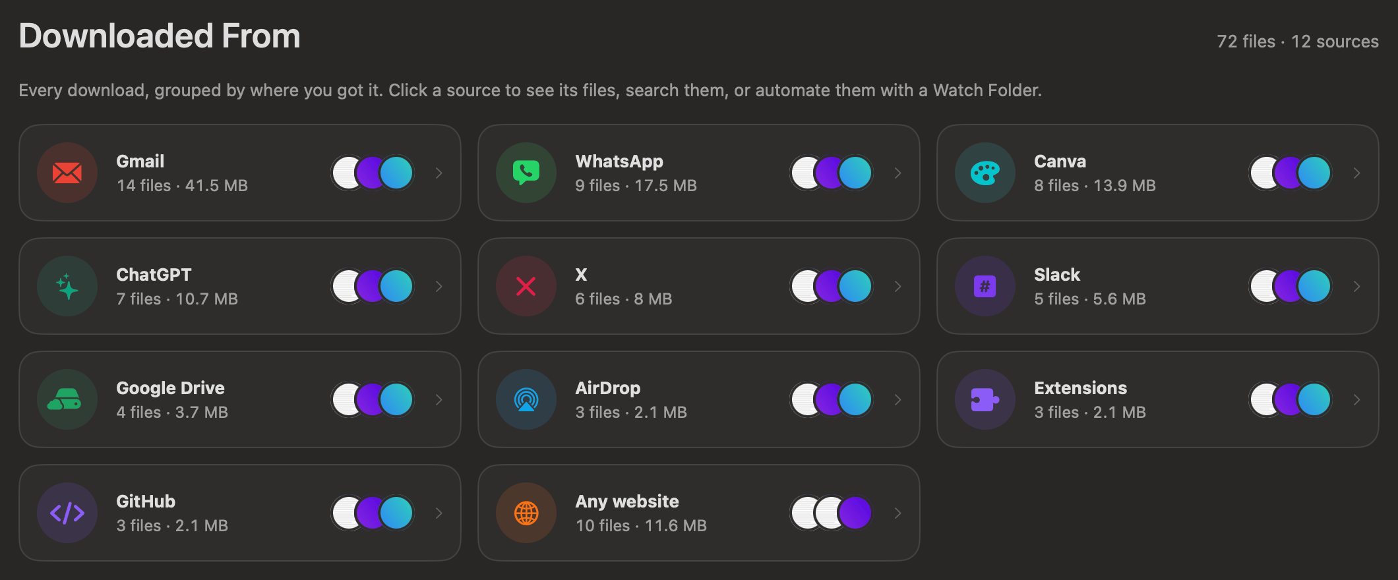Expand the Gmail source chevron
Image resolution: width=1398 pixels, height=580 pixels.
439,173
